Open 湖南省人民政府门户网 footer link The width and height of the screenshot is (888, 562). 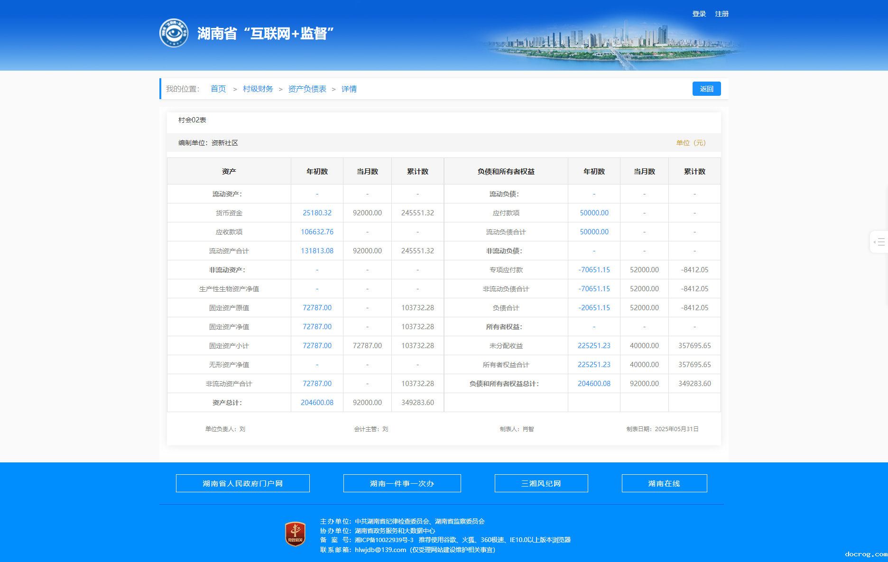click(x=242, y=483)
